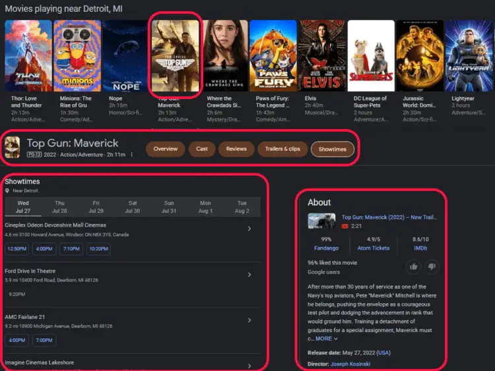Open Where the Crawdads Sing poster

[224, 56]
